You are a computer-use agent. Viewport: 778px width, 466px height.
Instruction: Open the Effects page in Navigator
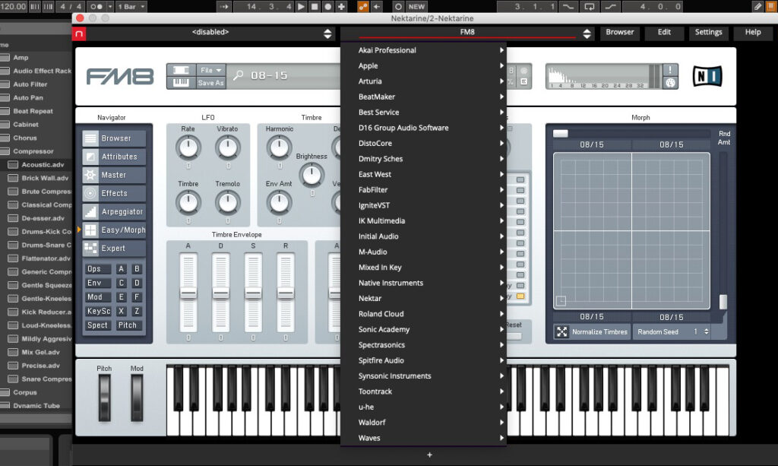click(114, 193)
